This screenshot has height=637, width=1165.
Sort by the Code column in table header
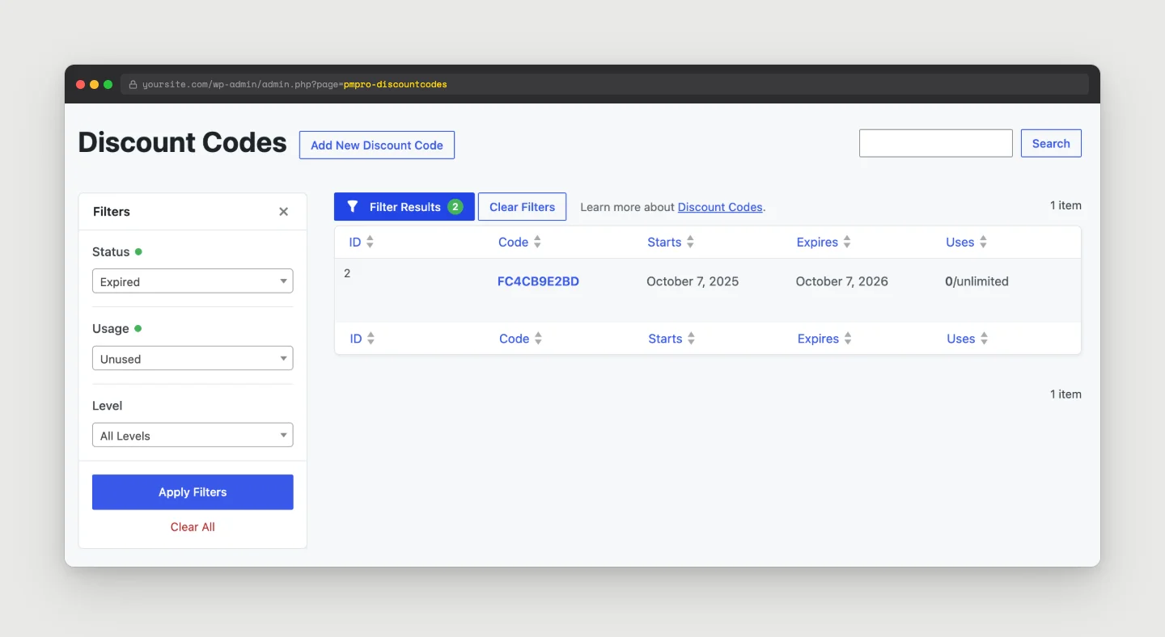[x=513, y=242]
